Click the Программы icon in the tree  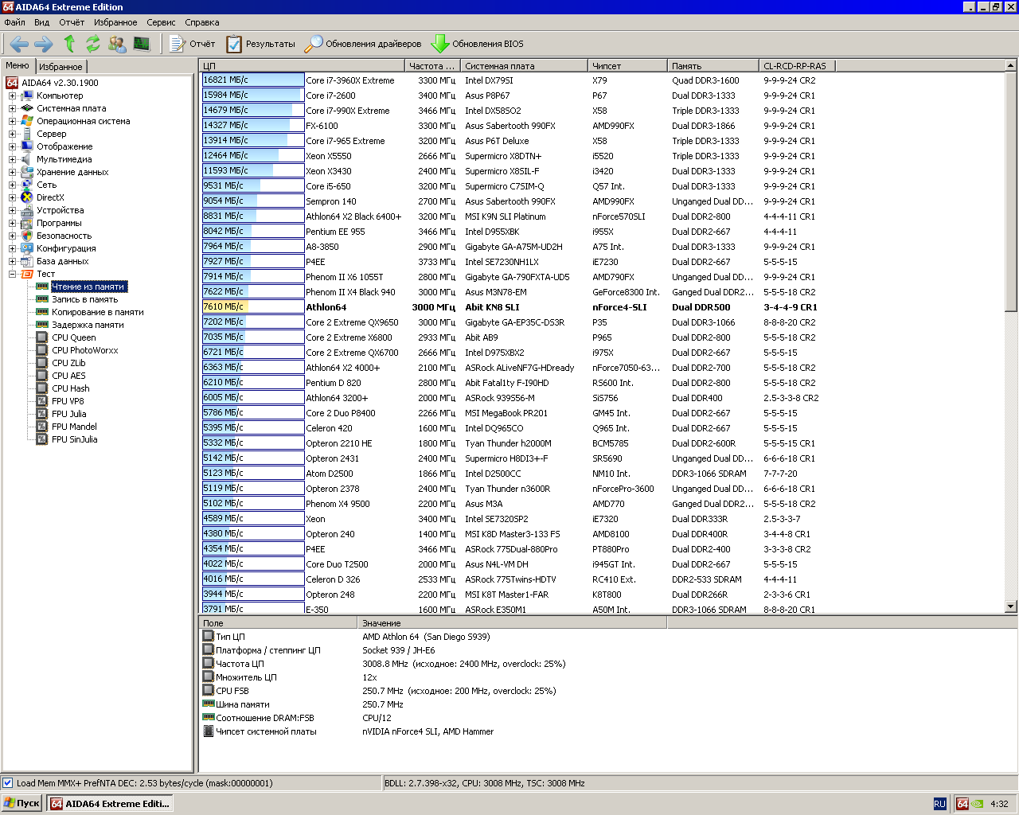click(27, 223)
